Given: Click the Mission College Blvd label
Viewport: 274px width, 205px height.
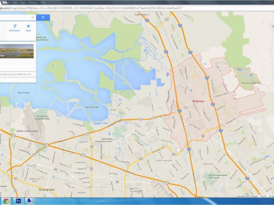Looking at the screenshot, I should click(122, 160).
